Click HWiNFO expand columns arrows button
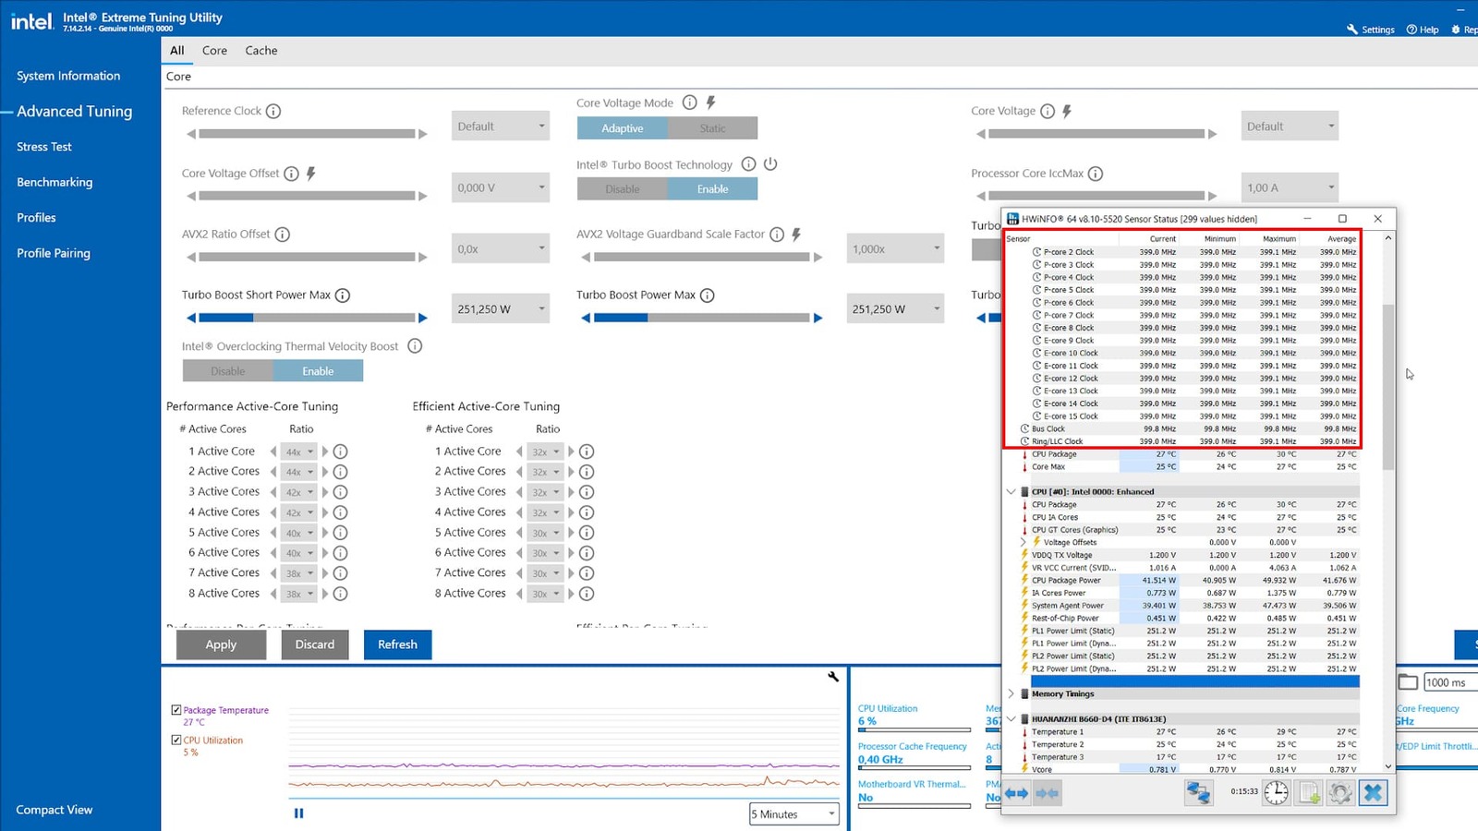 click(x=1017, y=793)
